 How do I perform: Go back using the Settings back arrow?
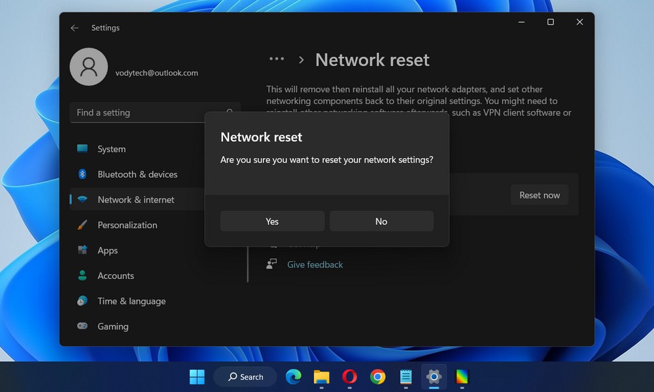pyautogui.click(x=75, y=28)
